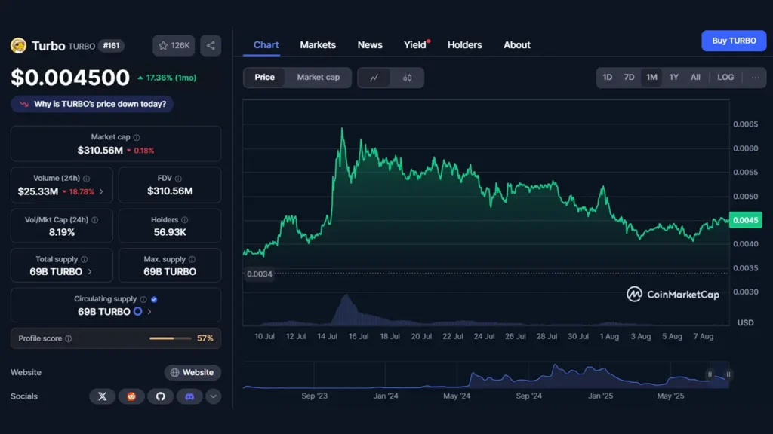
Task: Select the Price chart toggle
Action: coord(264,78)
